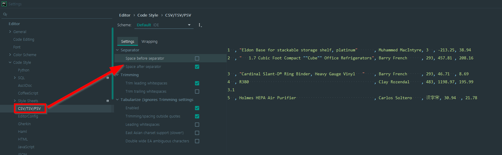Enable East Asian charset support checkbox
The width and height of the screenshot is (502, 155).
(x=197, y=133)
